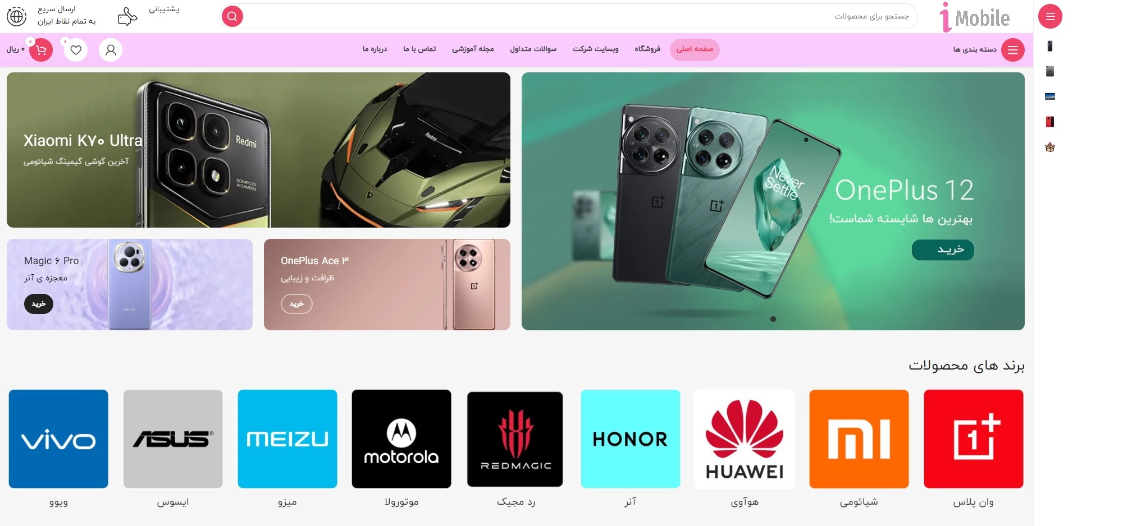The width and height of the screenshot is (1123, 526).
Task: Open the store menu item
Action: pos(647,49)
